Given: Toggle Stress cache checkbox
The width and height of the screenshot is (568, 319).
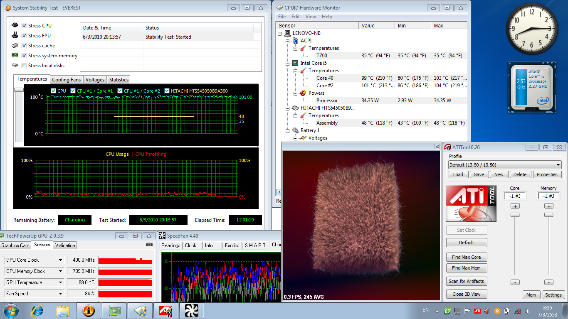Looking at the screenshot, I should [x=24, y=46].
